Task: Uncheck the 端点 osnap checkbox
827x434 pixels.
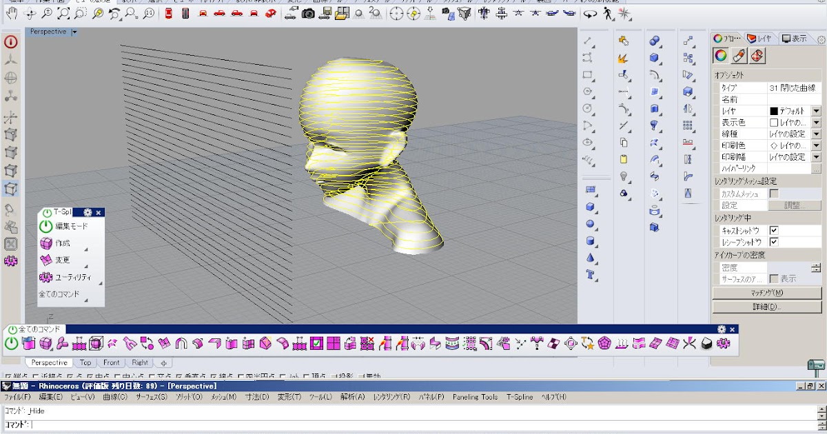Action: (x=8, y=376)
